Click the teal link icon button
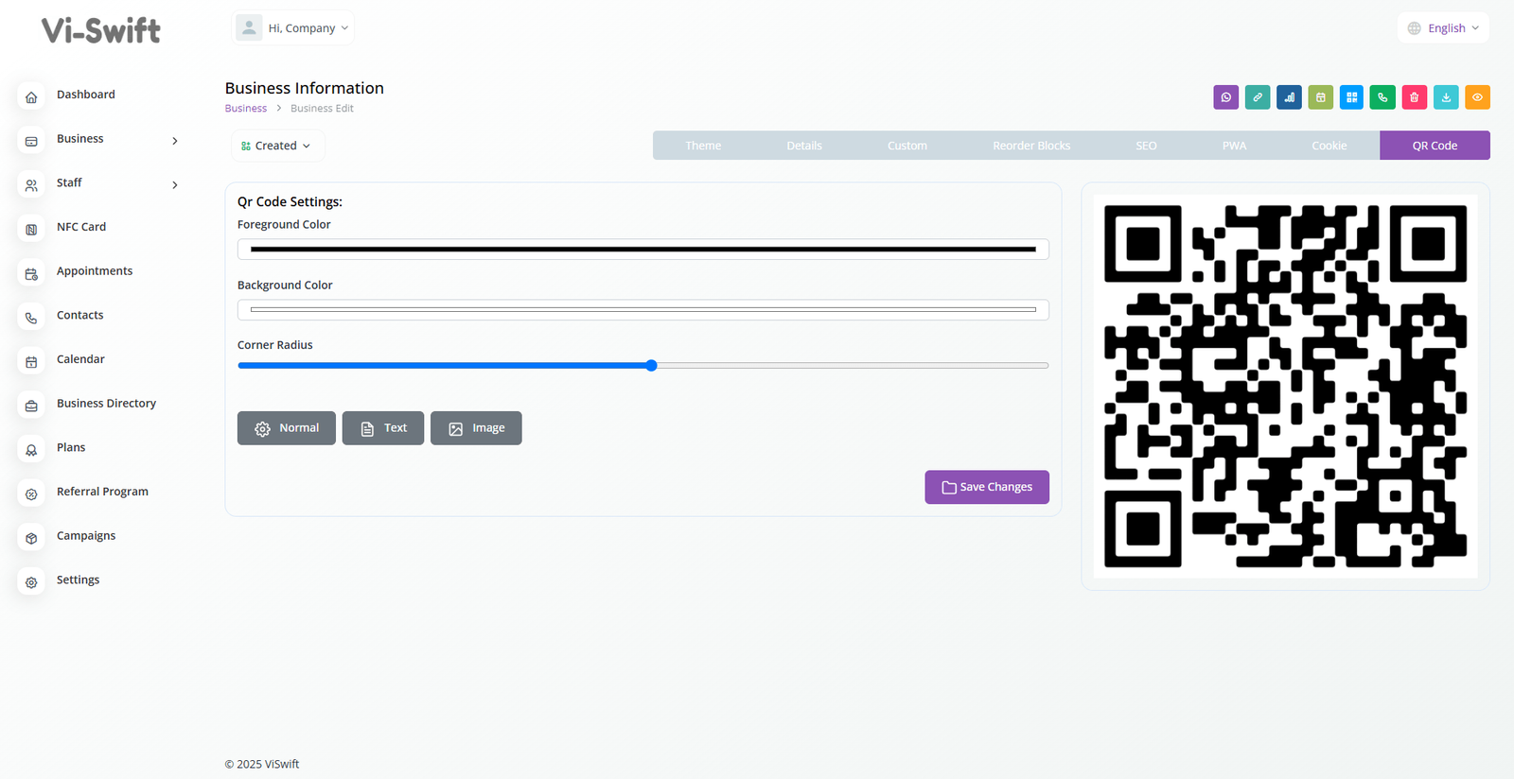 1258,97
